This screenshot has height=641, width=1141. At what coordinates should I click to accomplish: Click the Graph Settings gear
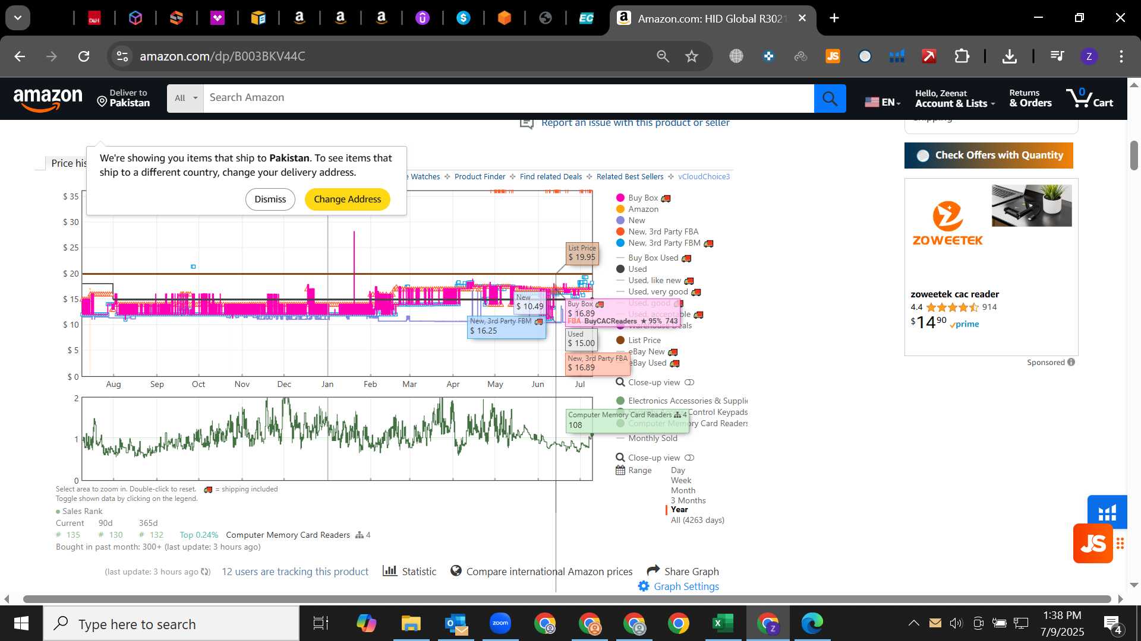(x=643, y=586)
